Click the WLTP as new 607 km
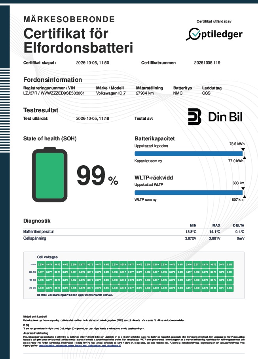Viewport: 258px width, 359px height. [237, 200]
